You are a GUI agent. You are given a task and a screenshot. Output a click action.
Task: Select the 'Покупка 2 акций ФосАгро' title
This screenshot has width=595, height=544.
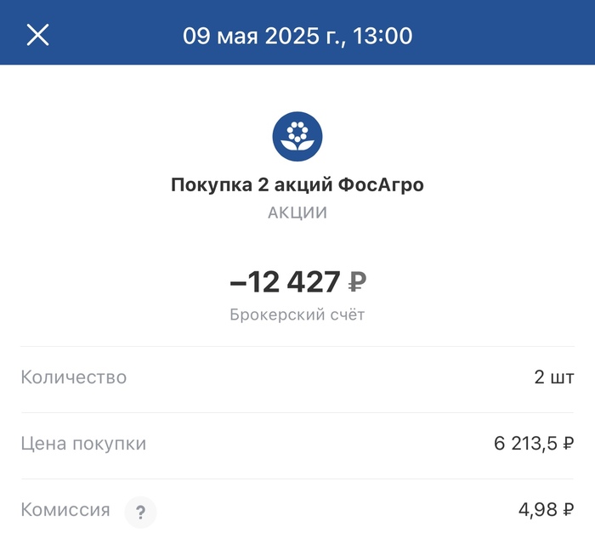297,184
